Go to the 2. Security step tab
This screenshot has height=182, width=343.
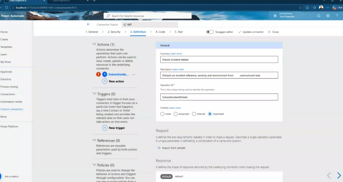(114, 32)
